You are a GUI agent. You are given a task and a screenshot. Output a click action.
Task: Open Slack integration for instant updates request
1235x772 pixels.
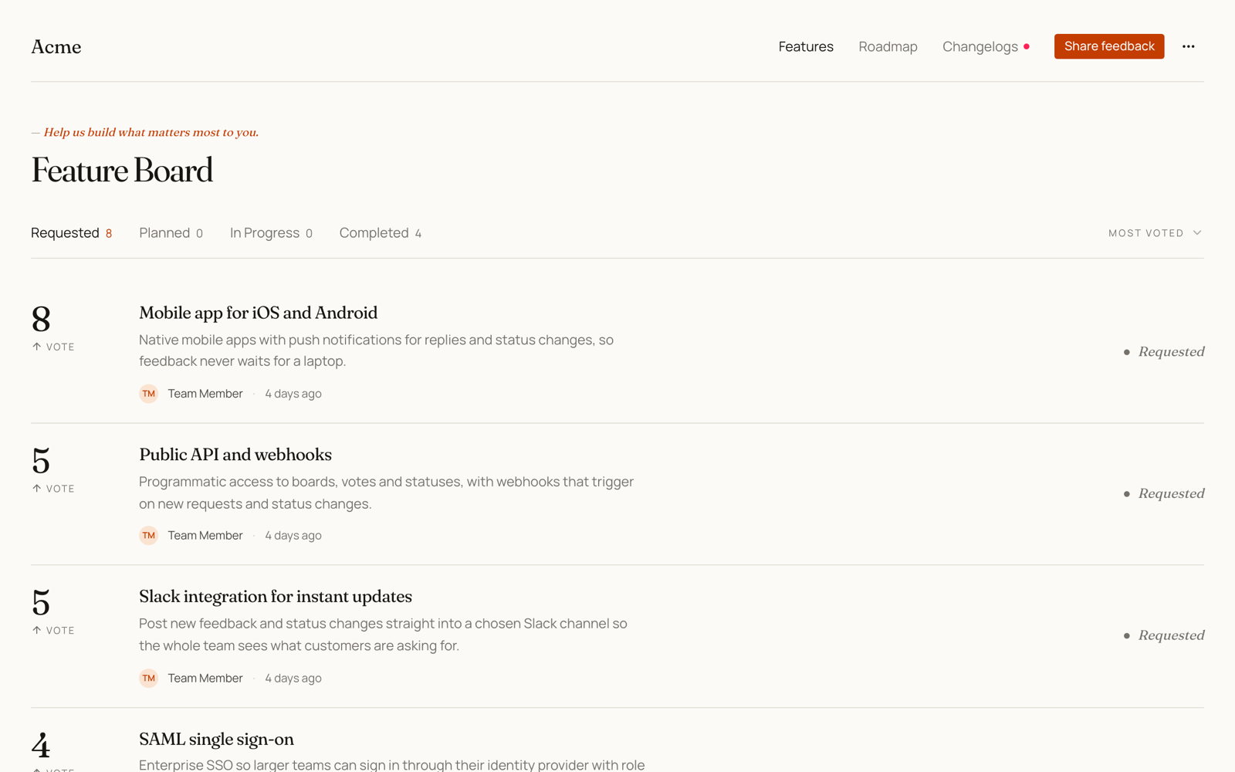(x=276, y=597)
